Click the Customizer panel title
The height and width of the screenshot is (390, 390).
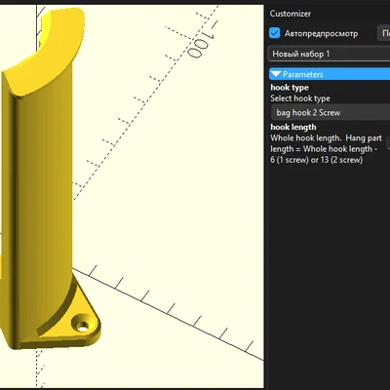291,14
